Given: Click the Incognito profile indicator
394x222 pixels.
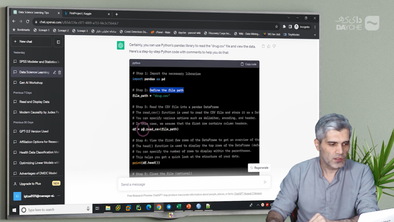Looking at the screenshot, I should click(302, 27).
